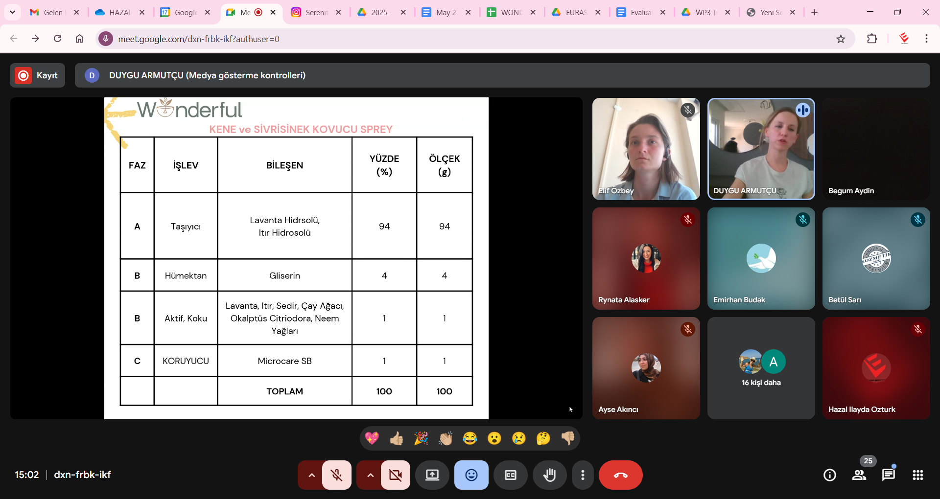Viewport: 940px width, 499px height.
Task: Expand audio settings arrow next to microphone
Action: click(311, 475)
